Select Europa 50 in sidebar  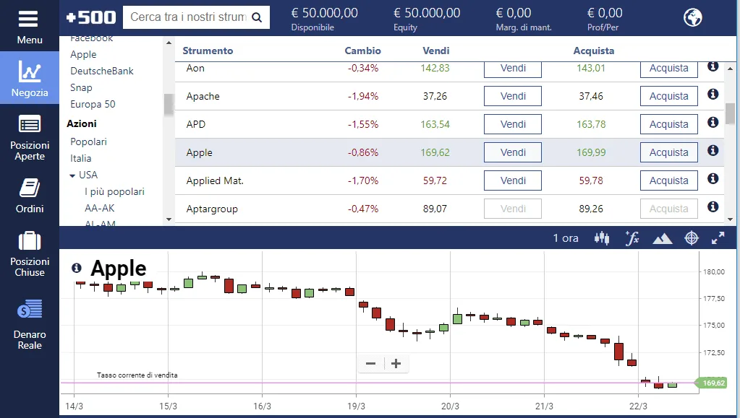coord(93,104)
